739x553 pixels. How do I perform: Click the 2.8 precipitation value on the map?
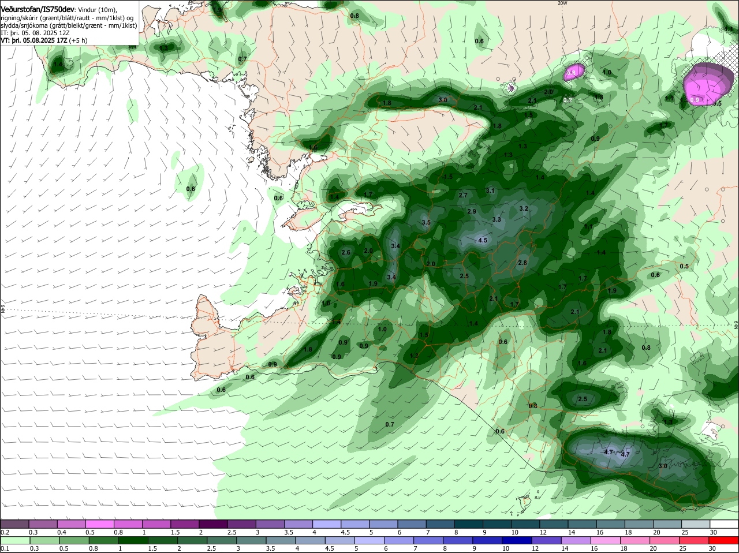pos(522,263)
